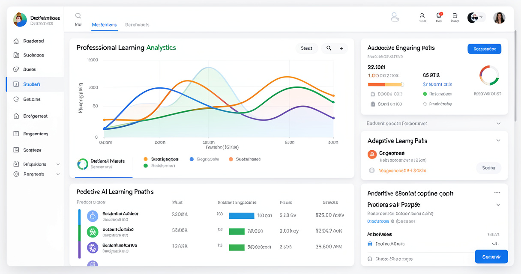Viewport: 521px width, 274px height.
Task: Click the icon beside "Sontieos" in sidebar
Action: (x=16, y=150)
